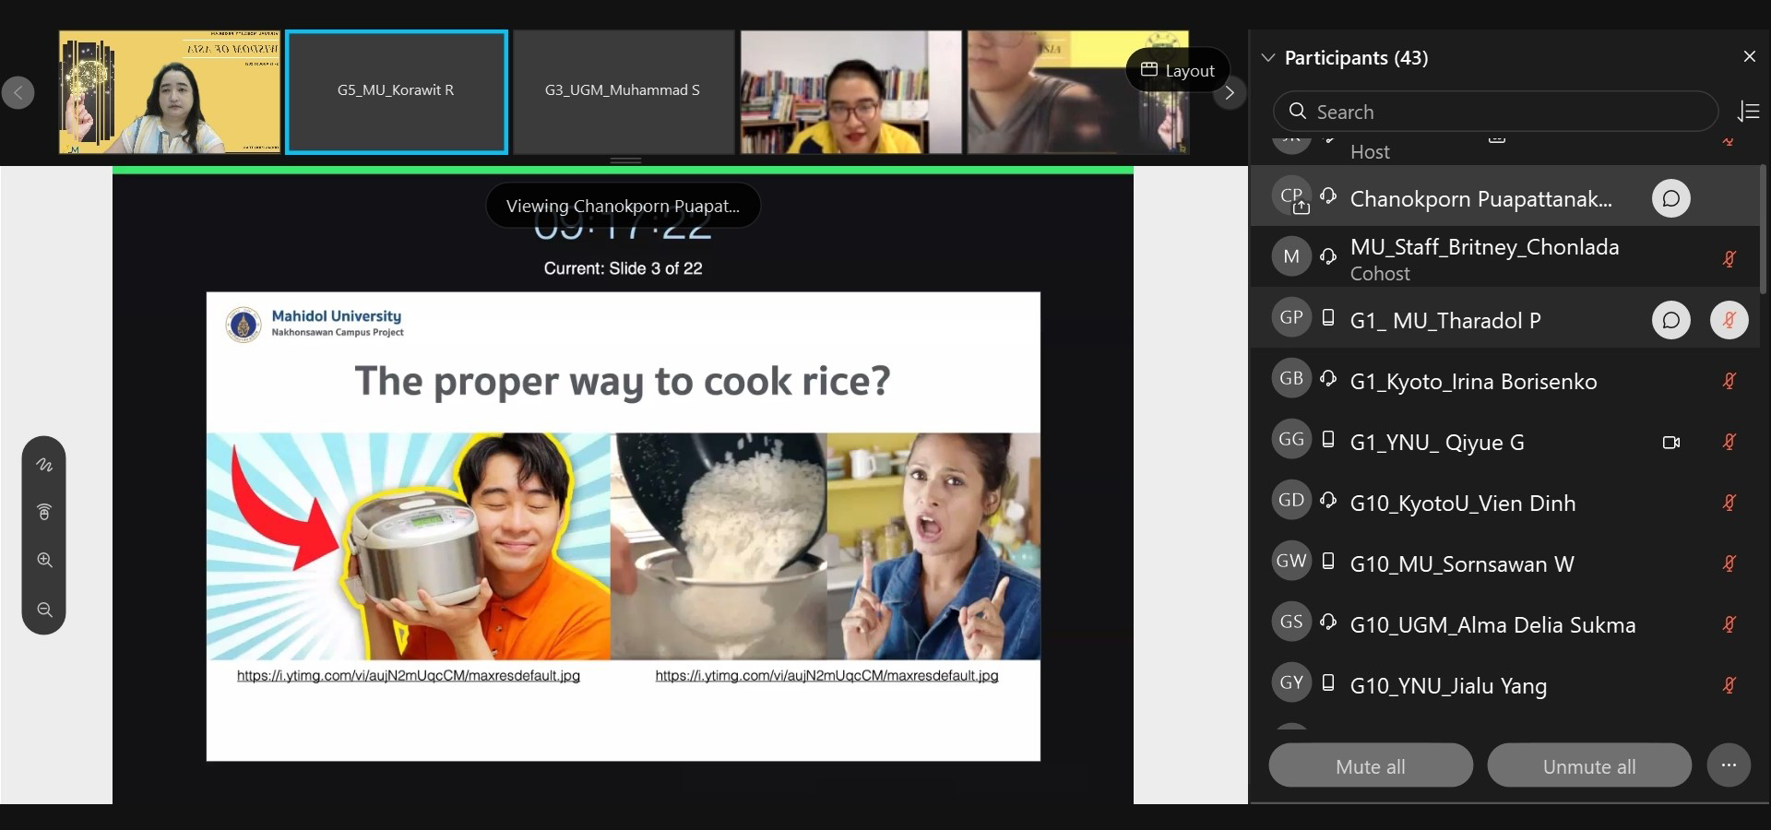This screenshot has height=830, width=1771.
Task: Show next video thumbnails with right arrow
Action: (1229, 92)
